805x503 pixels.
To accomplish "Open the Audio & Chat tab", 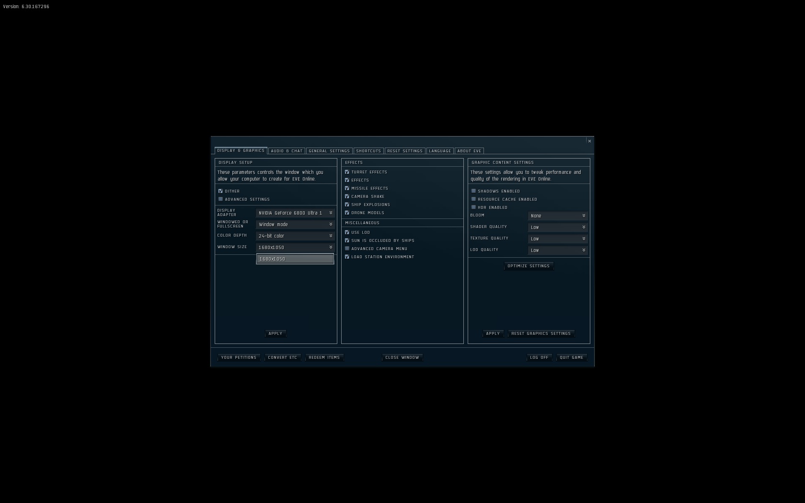I will [x=287, y=151].
